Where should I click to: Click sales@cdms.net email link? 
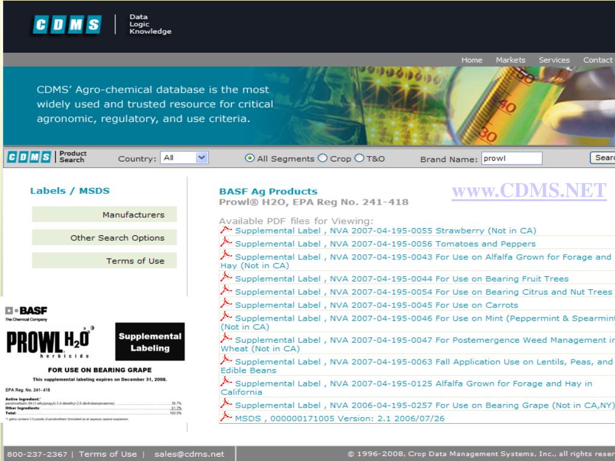pos(189,454)
